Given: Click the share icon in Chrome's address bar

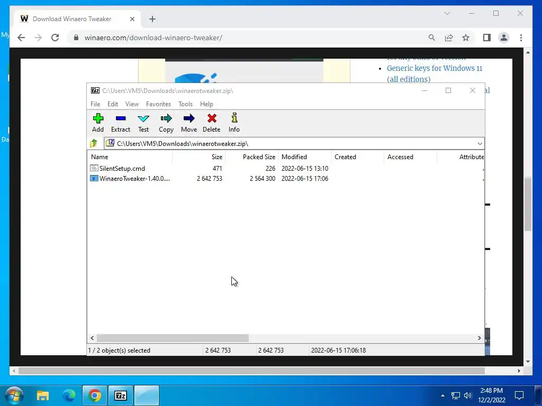Looking at the screenshot, I should (x=449, y=38).
